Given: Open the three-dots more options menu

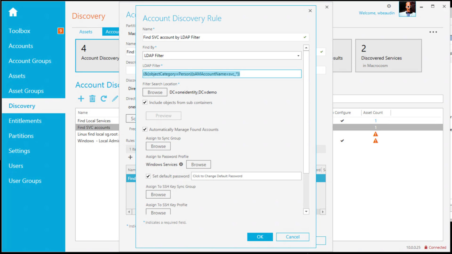Looking at the screenshot, I should (x=433, y=32).
